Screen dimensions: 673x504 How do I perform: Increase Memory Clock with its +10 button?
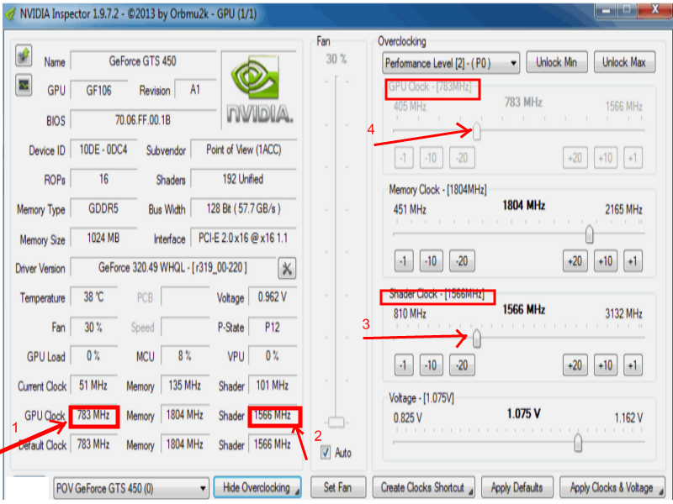click(x=606, y=261)
